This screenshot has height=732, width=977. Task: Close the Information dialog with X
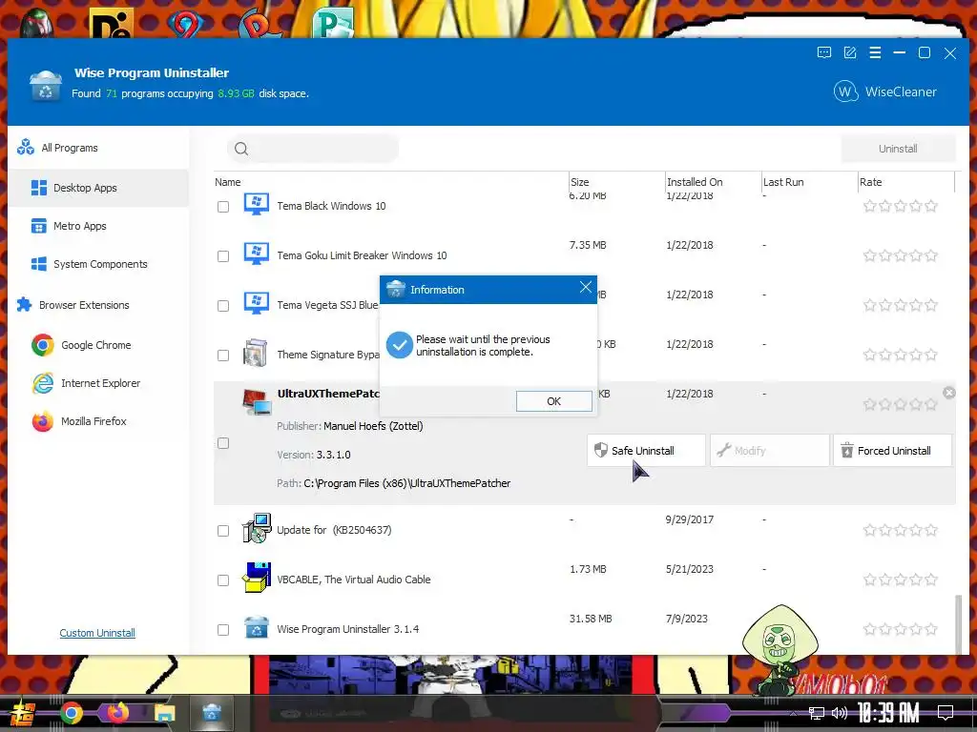coord(585,287)
